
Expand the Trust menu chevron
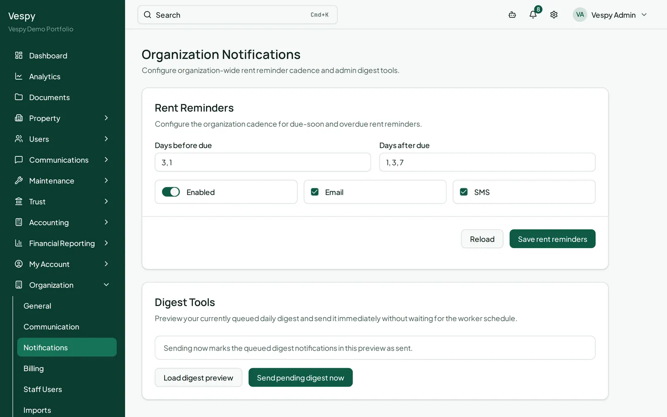(106, 201)
